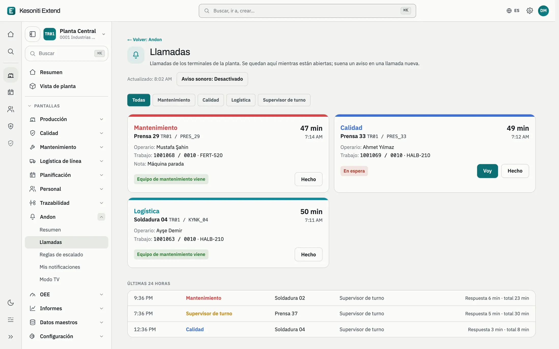
Task: Change language via globe ES
Action: pos(513,11)
